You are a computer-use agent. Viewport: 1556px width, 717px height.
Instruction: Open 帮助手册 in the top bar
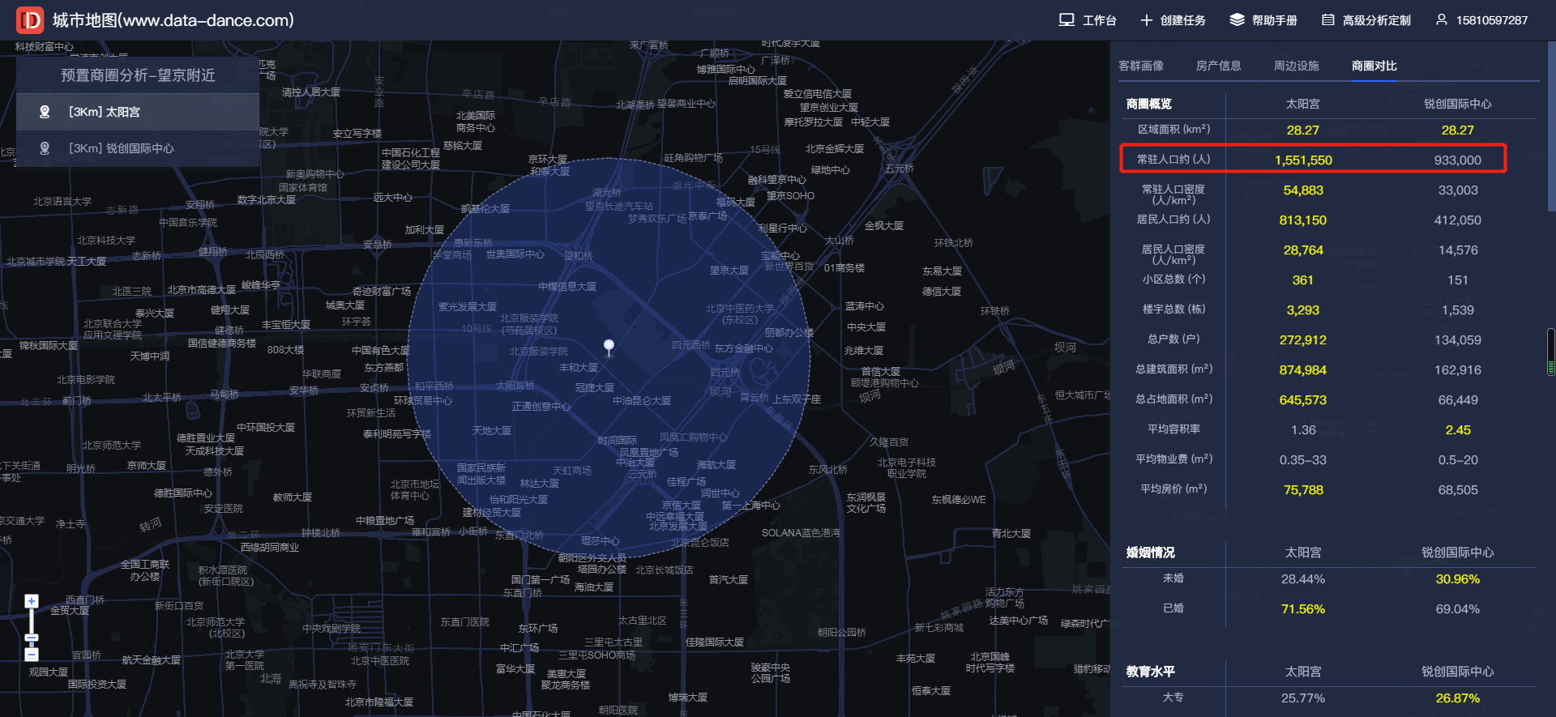1275,20
